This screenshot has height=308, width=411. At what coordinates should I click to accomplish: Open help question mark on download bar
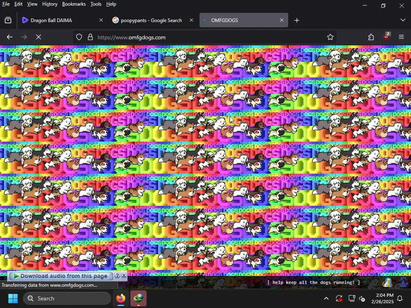[x=118, y=276]
